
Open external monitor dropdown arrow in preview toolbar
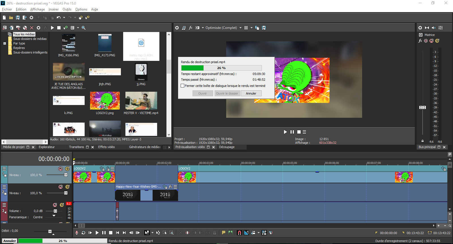point(203,28)
